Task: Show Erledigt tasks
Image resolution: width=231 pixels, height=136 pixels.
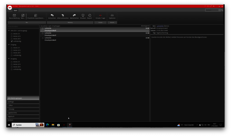Action: [23, 109]
